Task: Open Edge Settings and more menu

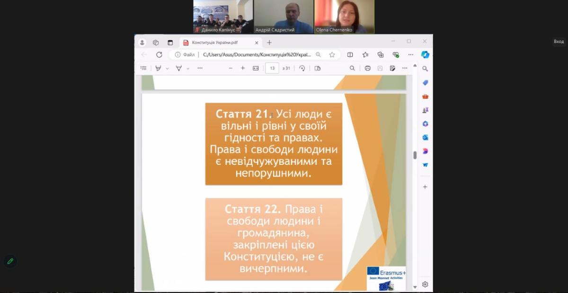Action: coord(410,55)
